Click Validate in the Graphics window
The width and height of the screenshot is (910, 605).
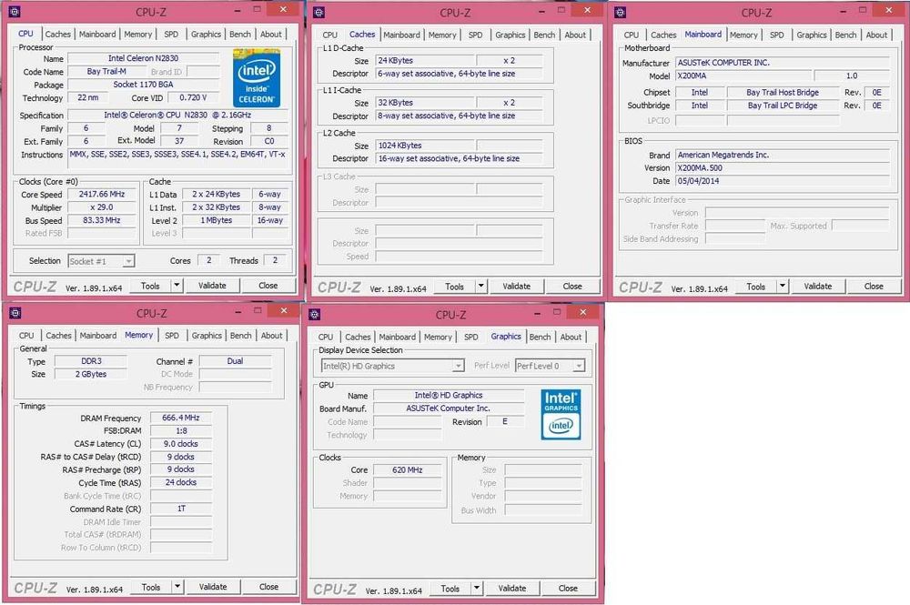(511, 589)
